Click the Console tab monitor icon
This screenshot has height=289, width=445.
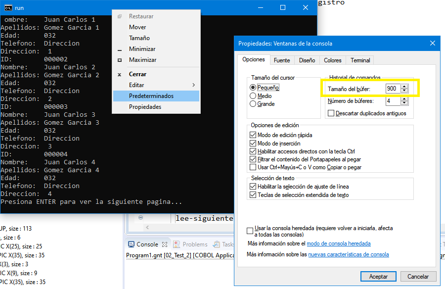[131, 244]
